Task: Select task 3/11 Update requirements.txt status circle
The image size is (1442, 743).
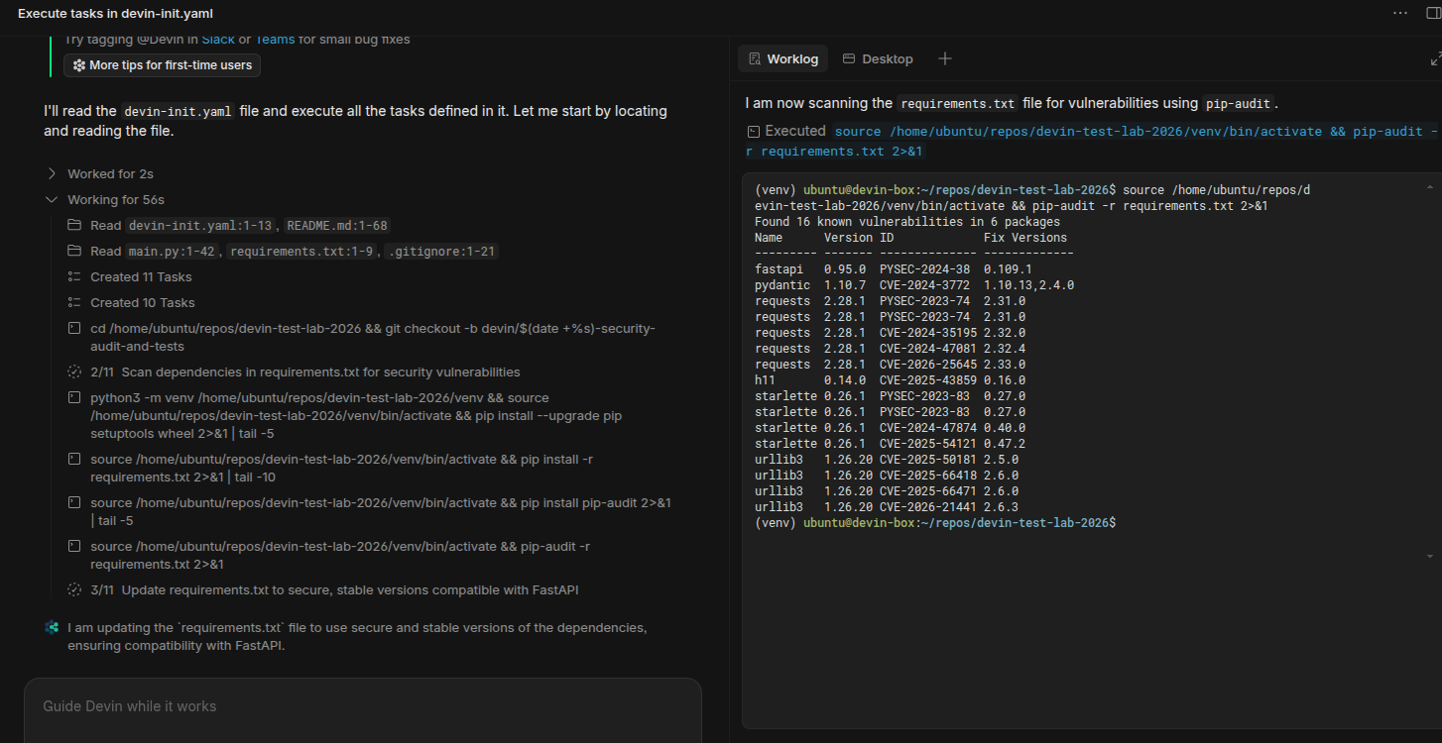Action: pyautogui.click(x=74, y=590)
